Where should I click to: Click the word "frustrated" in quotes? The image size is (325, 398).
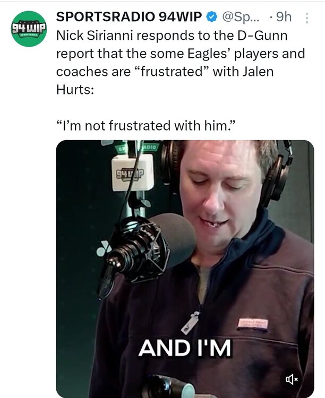170,72
